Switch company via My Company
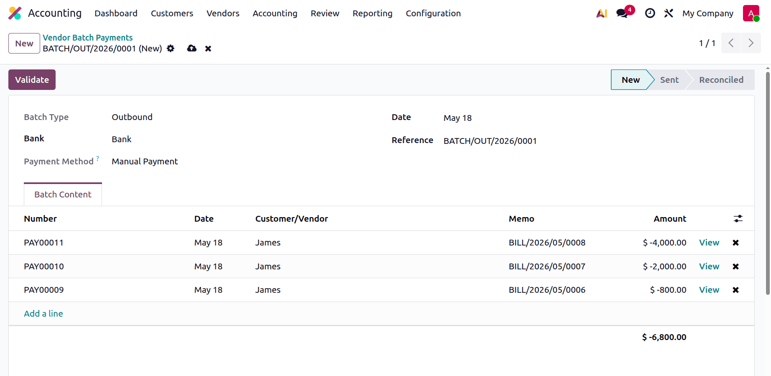Viewport: 771px width, 376px height. (x=708, y=13)
